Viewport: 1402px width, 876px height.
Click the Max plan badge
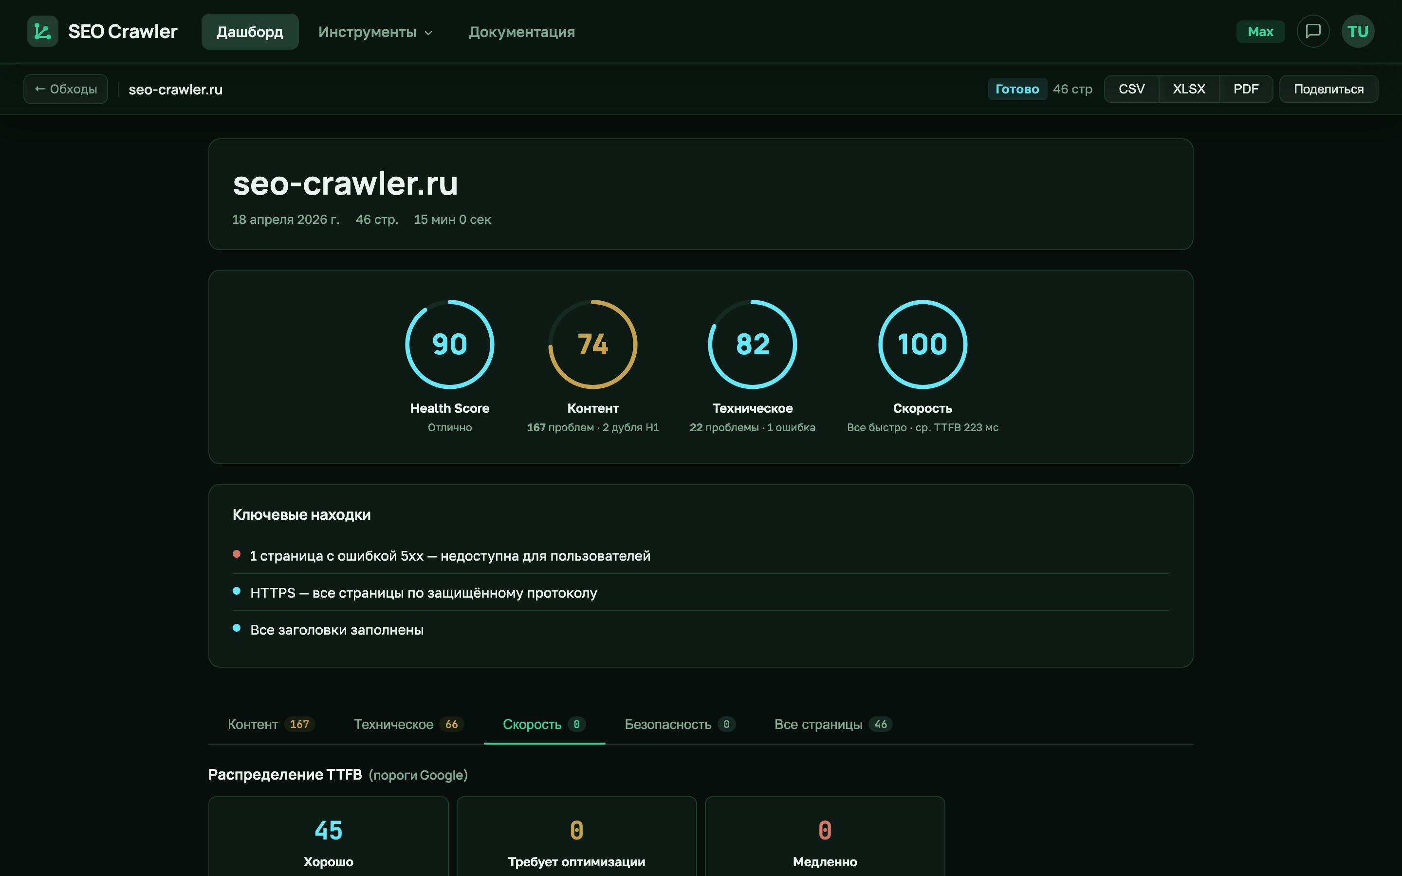(x=1260, y=31)
